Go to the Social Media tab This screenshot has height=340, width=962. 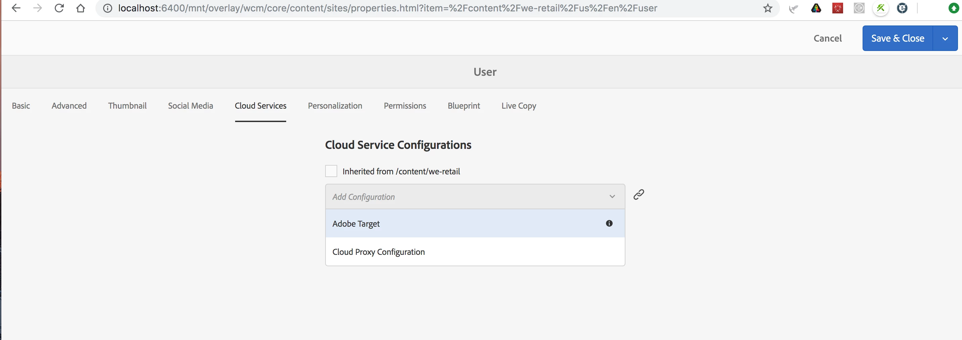point(190,106)
